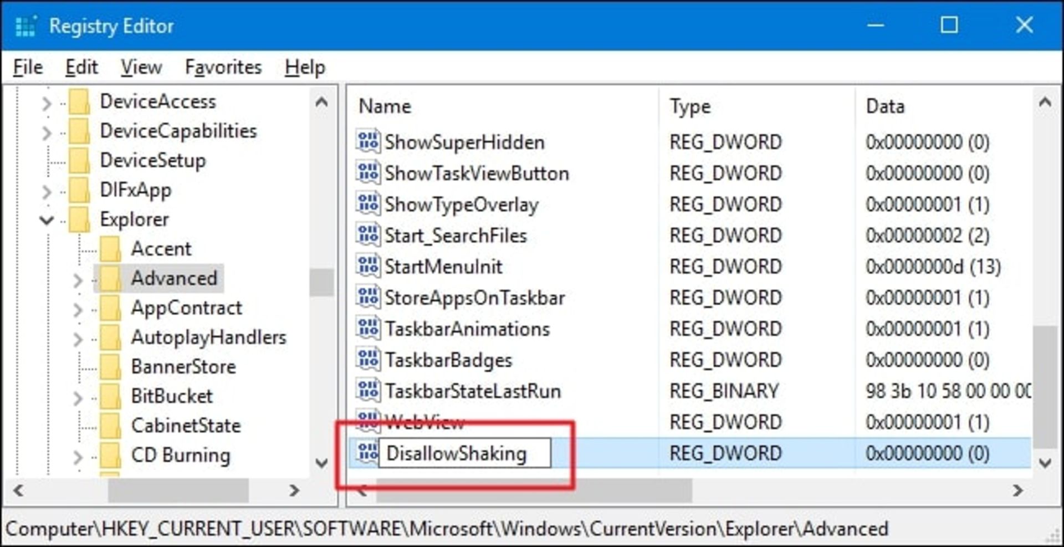Click the CD Burning folder icon

pyautogui.click(x=111, y=456)
